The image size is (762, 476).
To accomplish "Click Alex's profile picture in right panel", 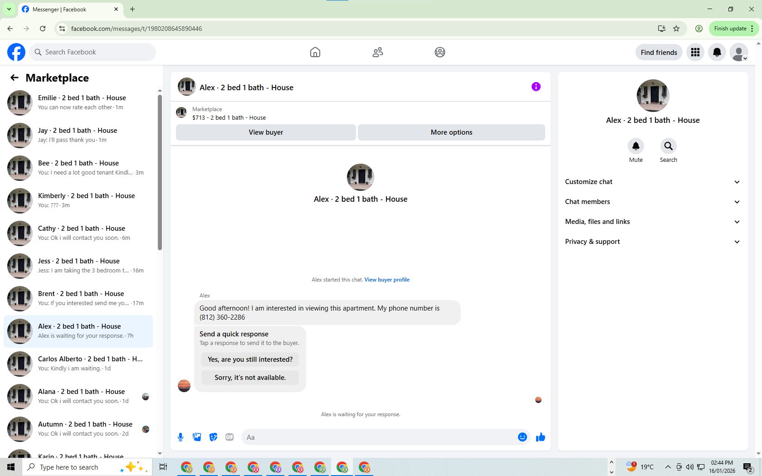I will [x=653, y=96].
